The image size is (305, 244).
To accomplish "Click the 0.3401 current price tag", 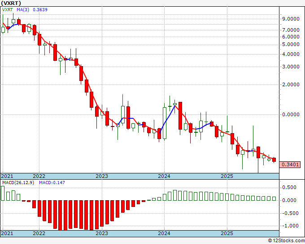I will [290, 164].
